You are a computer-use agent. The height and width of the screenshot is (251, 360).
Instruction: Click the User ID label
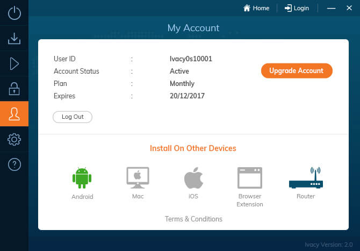click(64, 59)
